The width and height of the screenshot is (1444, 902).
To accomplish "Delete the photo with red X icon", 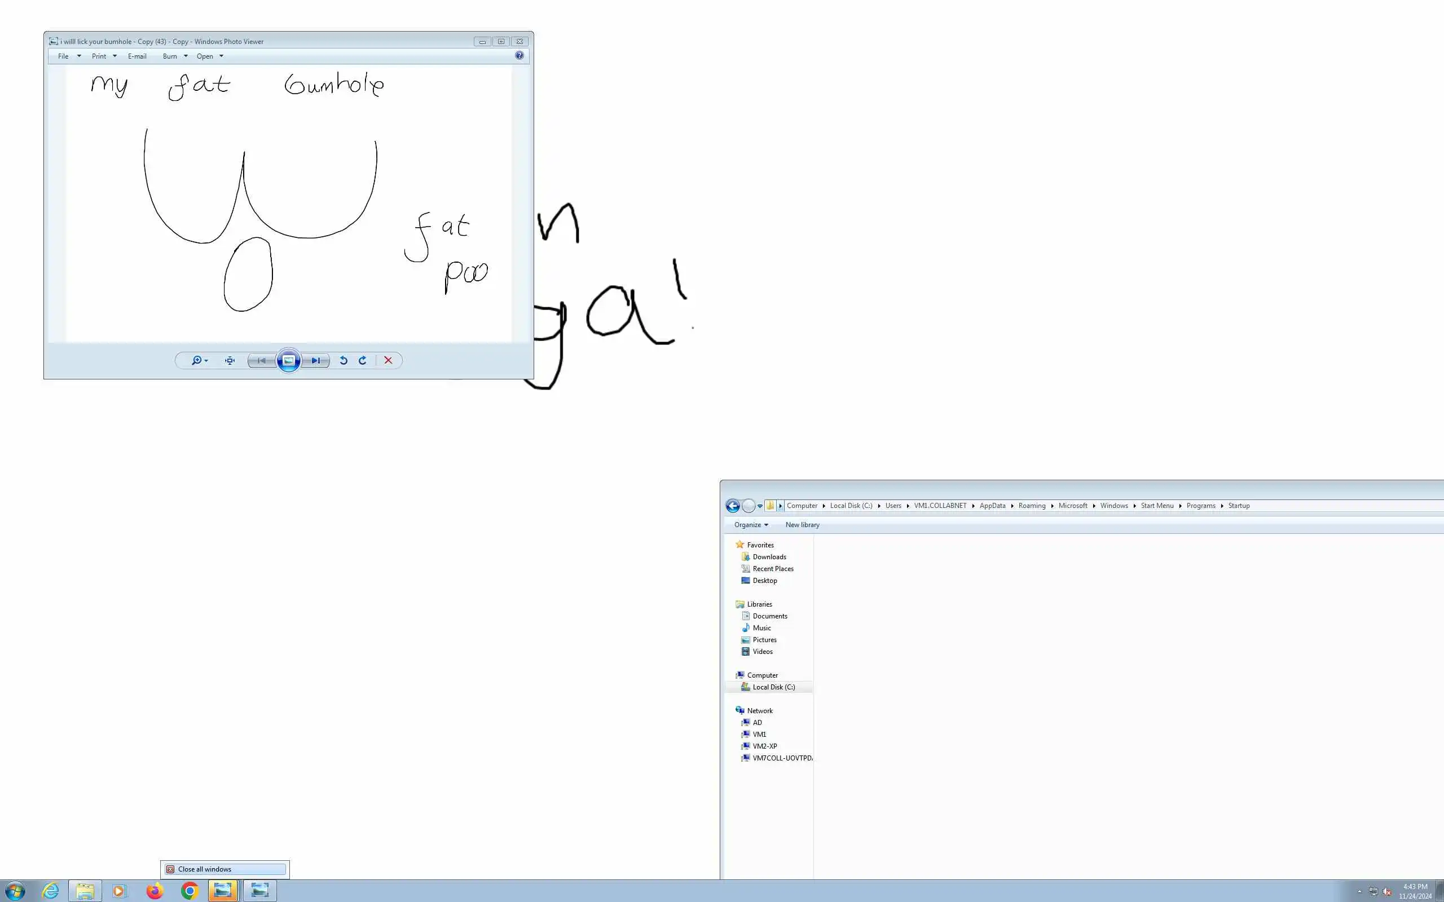I will [389, 360].
